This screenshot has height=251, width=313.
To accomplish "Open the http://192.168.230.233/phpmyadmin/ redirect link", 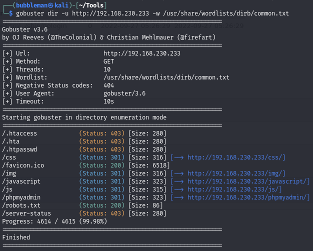I will pyautogui.click(x=247, y=197).
